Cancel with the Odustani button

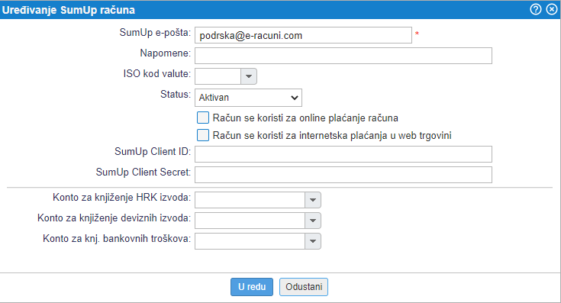304,287
